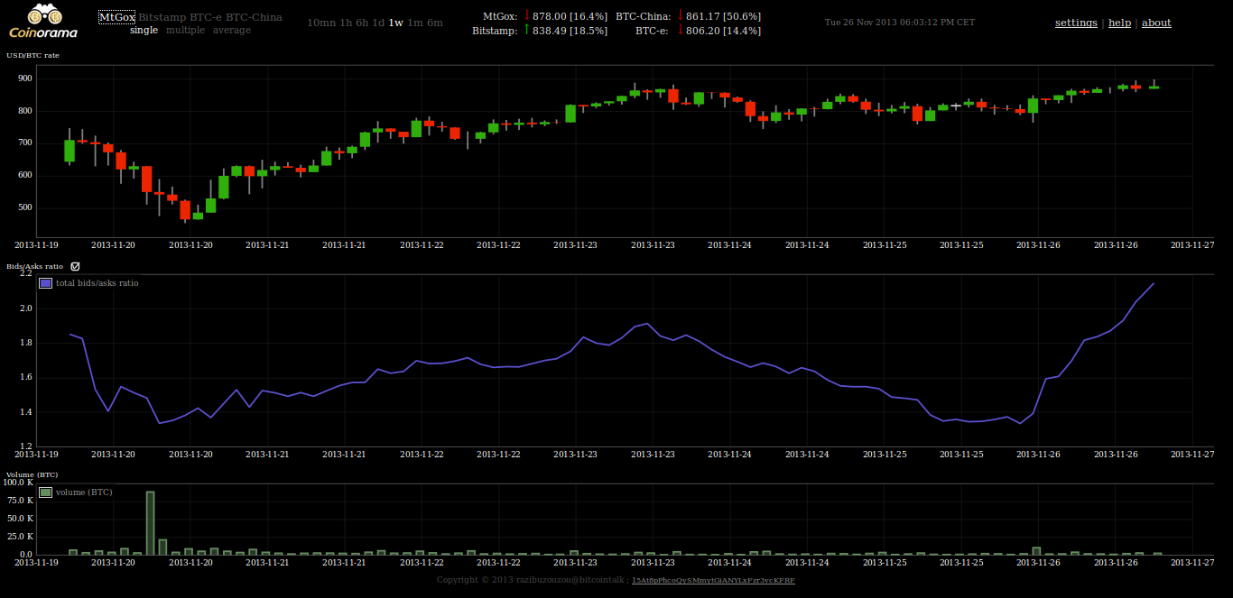The width and height of the screenshot is (1233, 598).
Task: Switch to multiple view mode
Action: (x=185, y=30)
